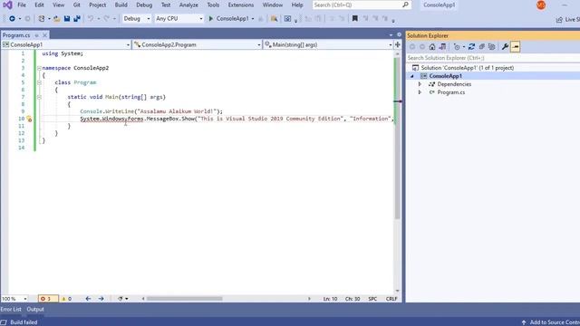Open Properties with the wrench icon
The height and width of the screenshot is (326, 580).
point(505,47)
